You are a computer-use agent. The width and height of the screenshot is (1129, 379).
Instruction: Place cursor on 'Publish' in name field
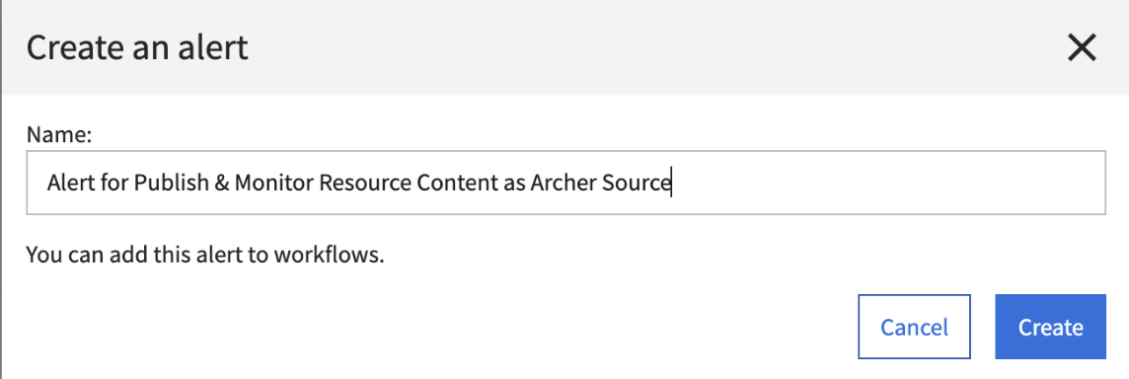click(x=172, y=183)
